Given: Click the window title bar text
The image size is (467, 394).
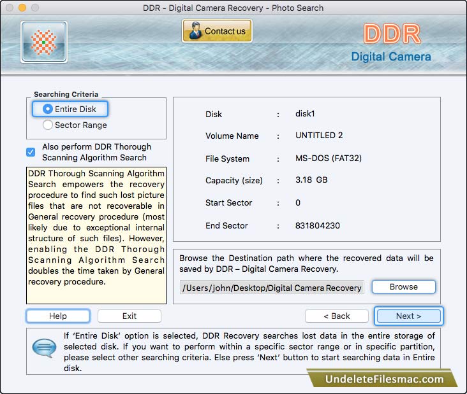Looking at the screenshot, I should [233, 8].
